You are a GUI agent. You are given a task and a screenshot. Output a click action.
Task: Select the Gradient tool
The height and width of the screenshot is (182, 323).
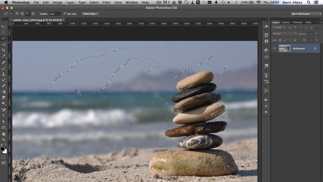click(x=4, y=92)
